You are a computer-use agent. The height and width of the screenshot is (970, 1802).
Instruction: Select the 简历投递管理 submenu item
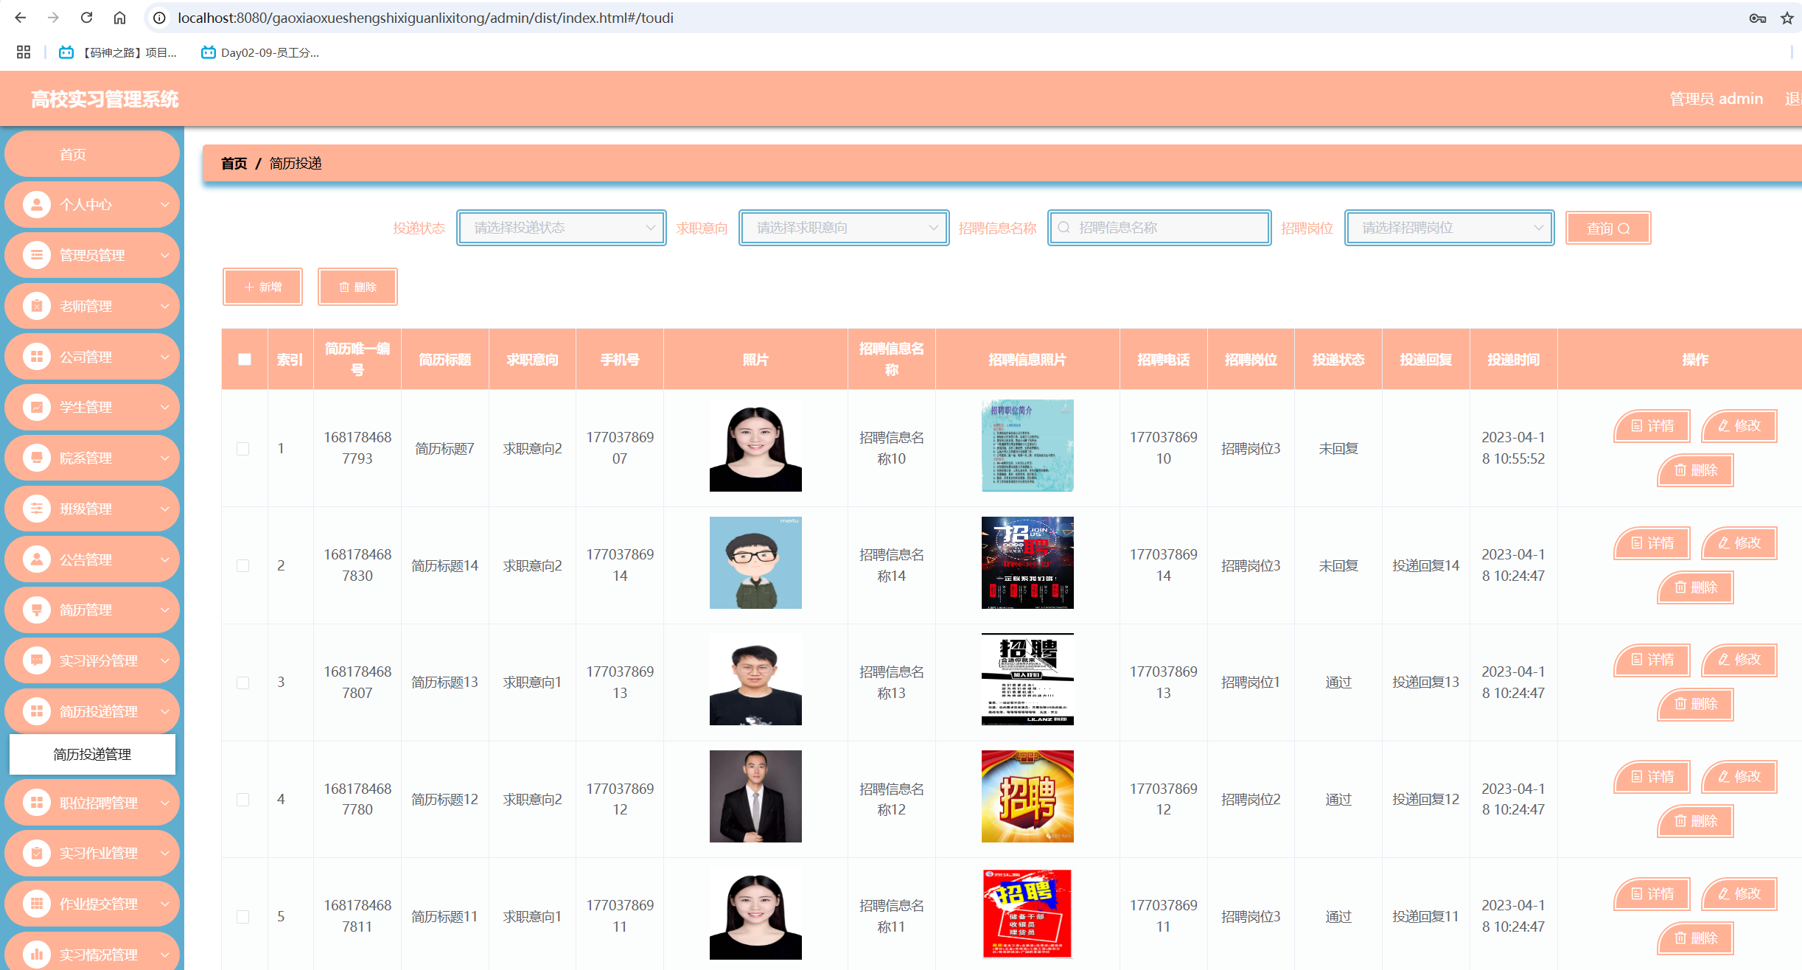coord(92,754)
